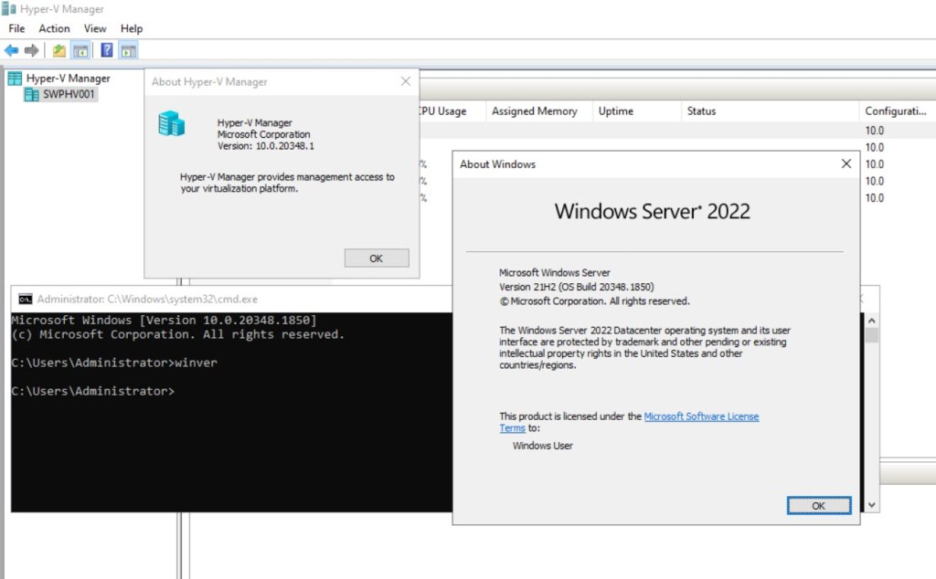The image size is (936, 579).
Task: Select Hyper-V Manager root tree node
Action: click(x=68, y=79)
